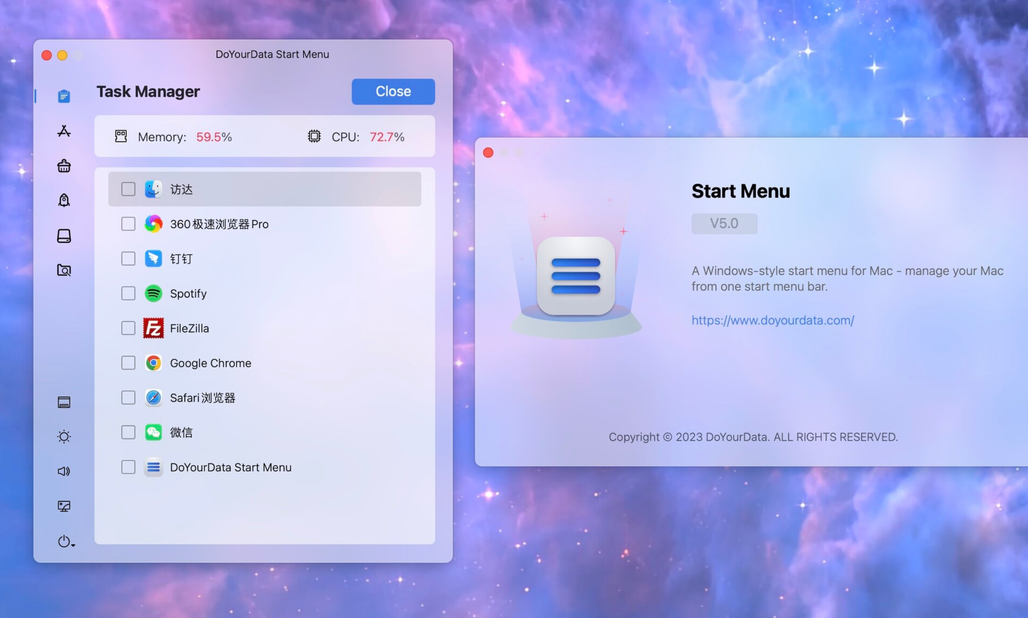Select the cleaner basket sidebar icon
The image size is (1028, 618).
point(64,166)
